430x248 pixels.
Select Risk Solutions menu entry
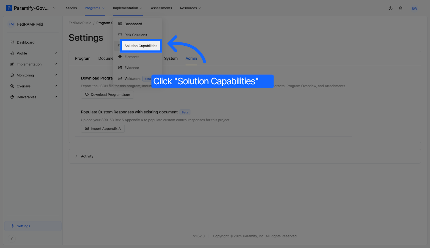(136, 35)
